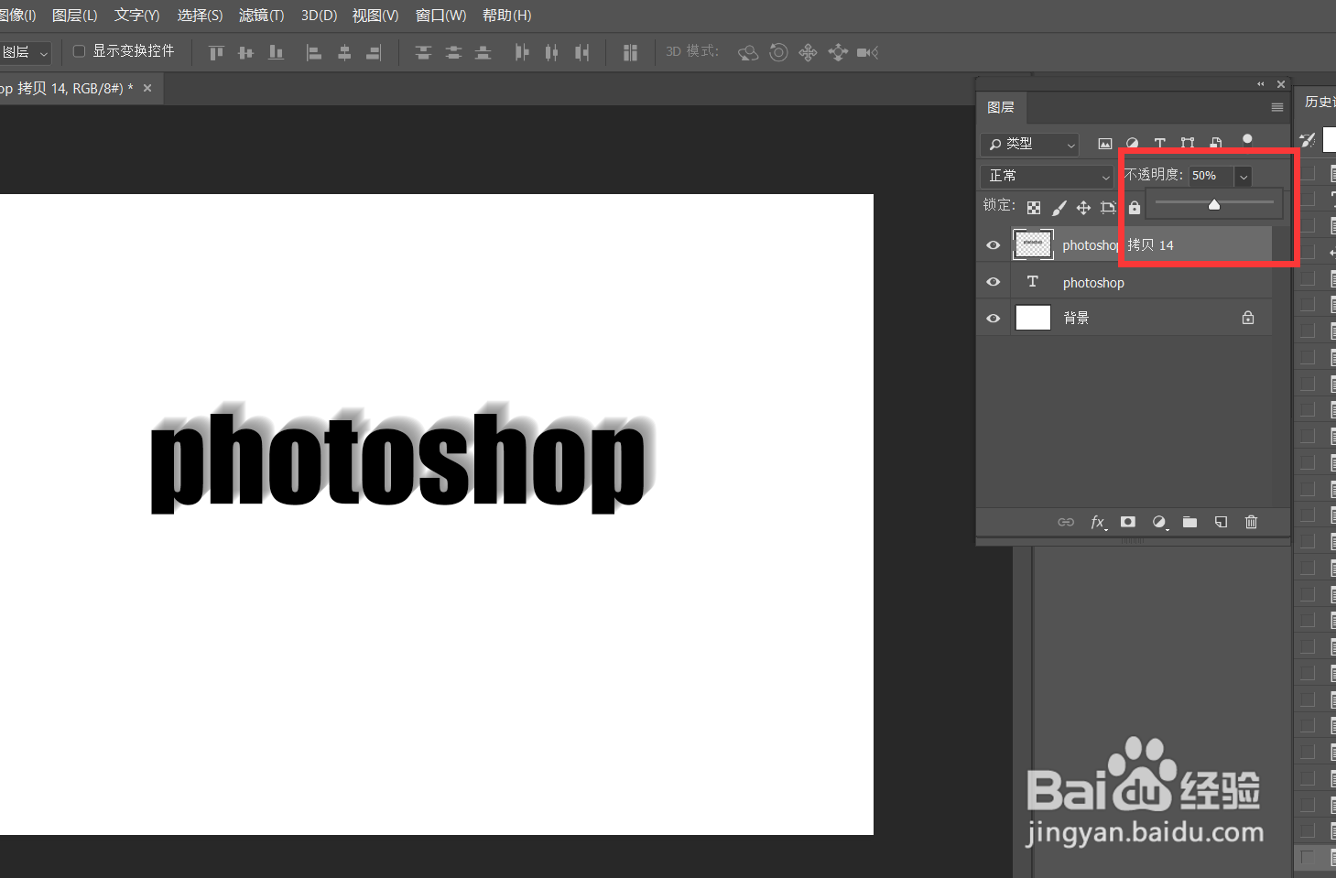Distribute layers by bottom edges
The height and width of the screenshot is (878, 1336).
click(483, 52)
